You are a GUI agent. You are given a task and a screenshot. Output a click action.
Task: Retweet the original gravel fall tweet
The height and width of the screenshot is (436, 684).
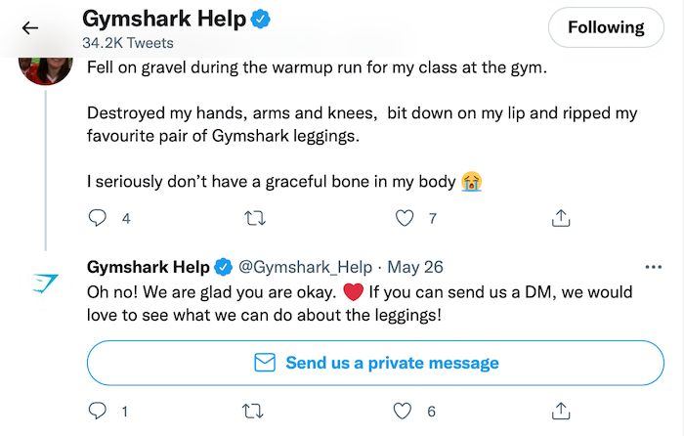(x=255, y=218)
